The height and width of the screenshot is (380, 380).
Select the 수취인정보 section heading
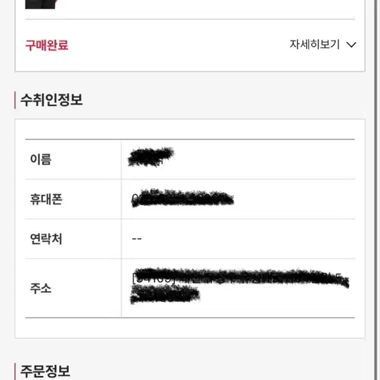tap(52, 100)
